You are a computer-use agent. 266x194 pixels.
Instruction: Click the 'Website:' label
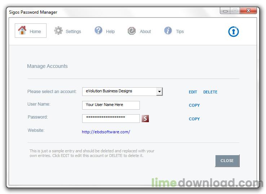click(36, 130)
